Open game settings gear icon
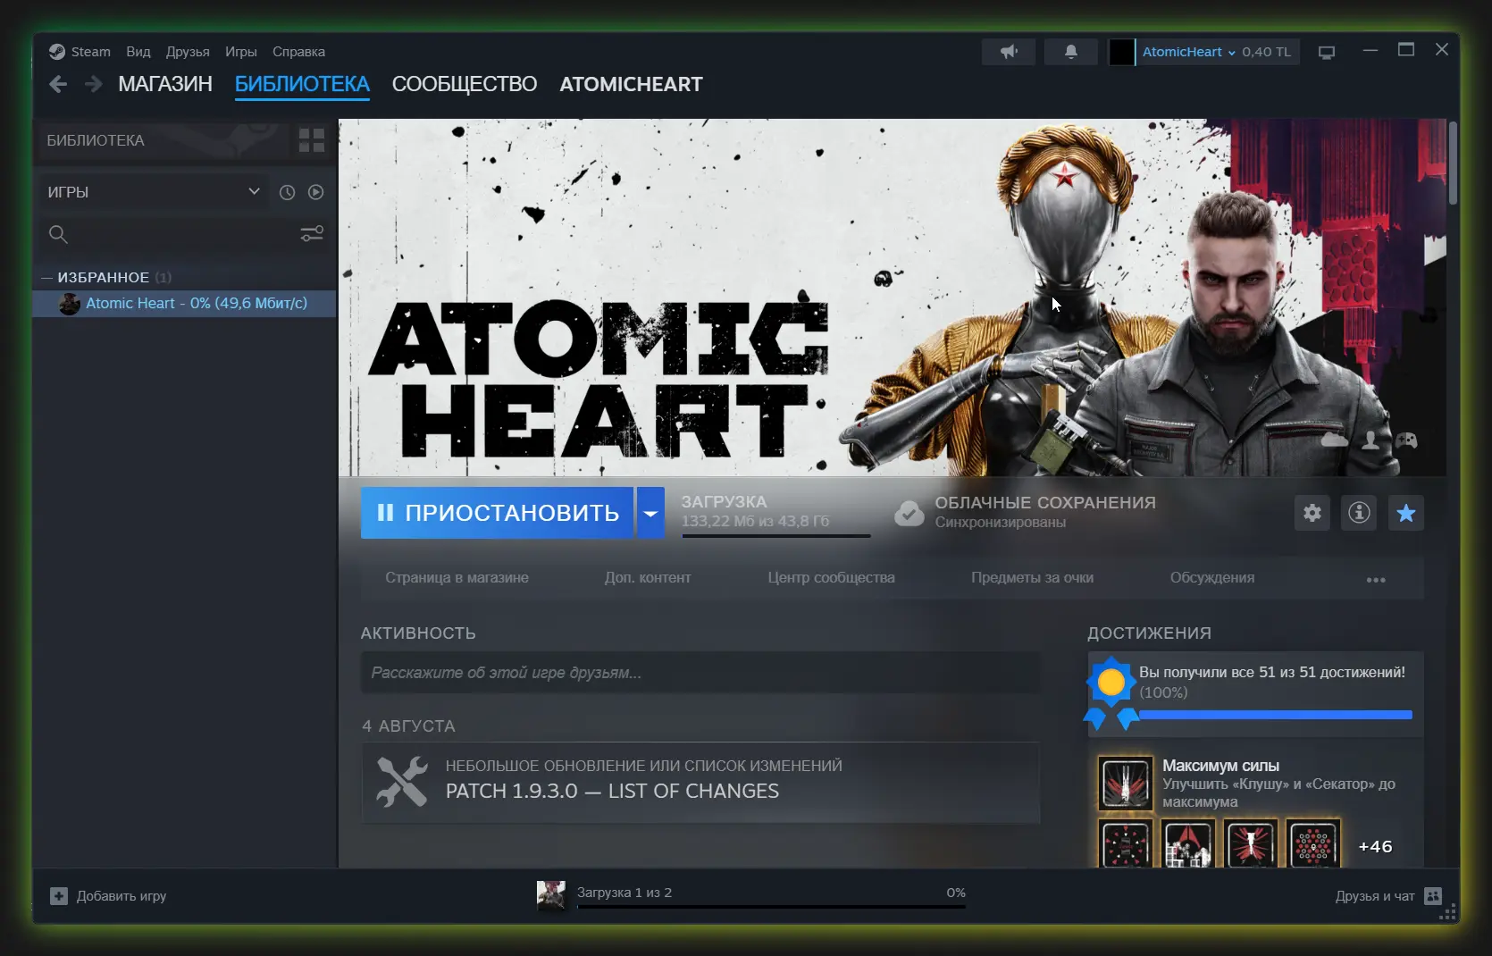Viewport: 1492px width, 956px height. click(1312, 513)
